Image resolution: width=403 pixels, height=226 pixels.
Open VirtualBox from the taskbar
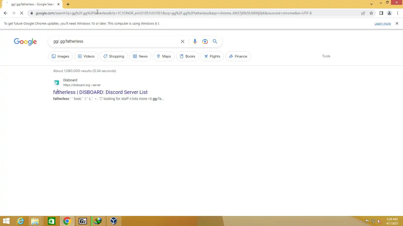(114, 221)
